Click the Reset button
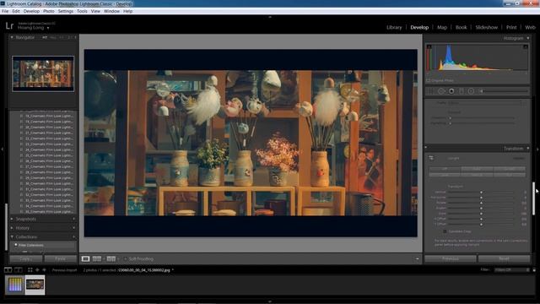Screen dimensions: 540x304 coord(505,258)
